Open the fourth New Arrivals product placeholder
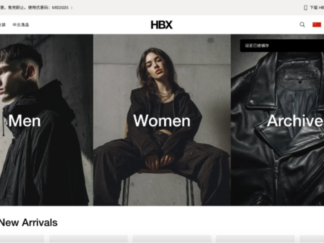324x243 pixels. pos(256,239)
